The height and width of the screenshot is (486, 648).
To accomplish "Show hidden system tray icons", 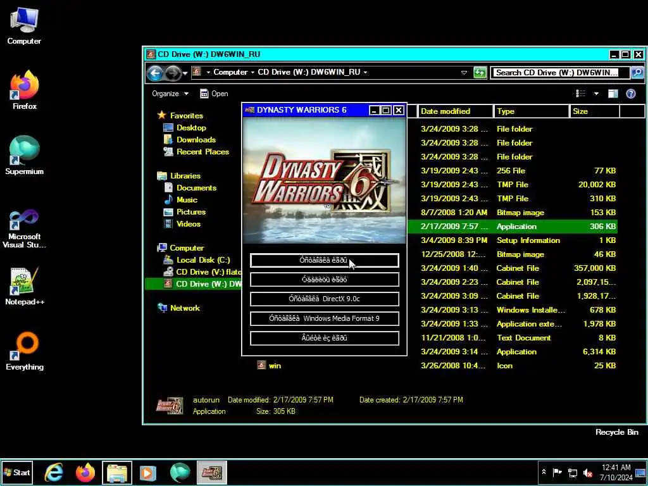I will (x=544, y=472).
